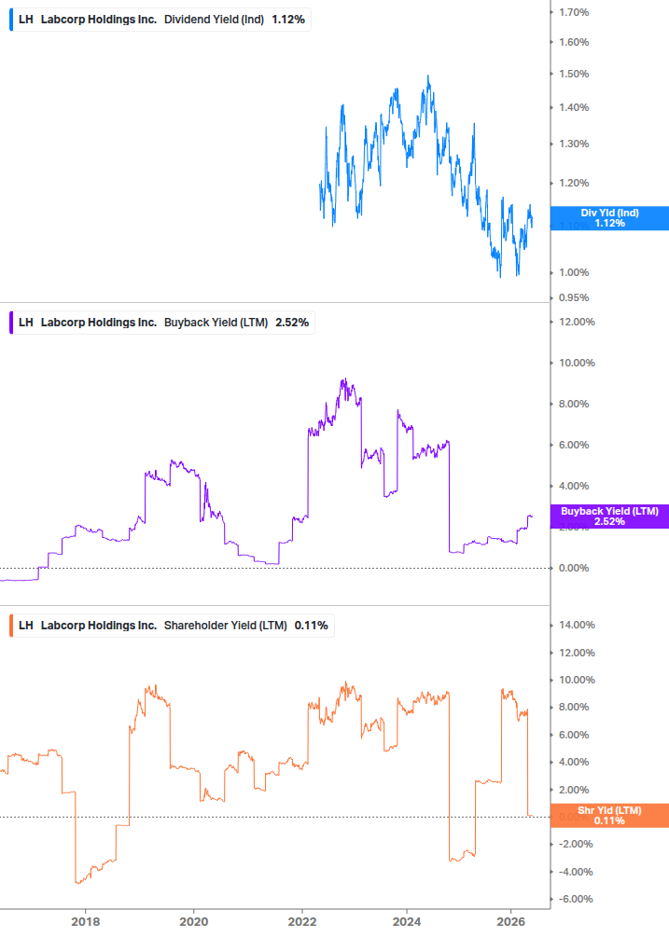Click the purple Buyback Yield color bar
This screenshot has width=669, height=937.
(11, 323)
